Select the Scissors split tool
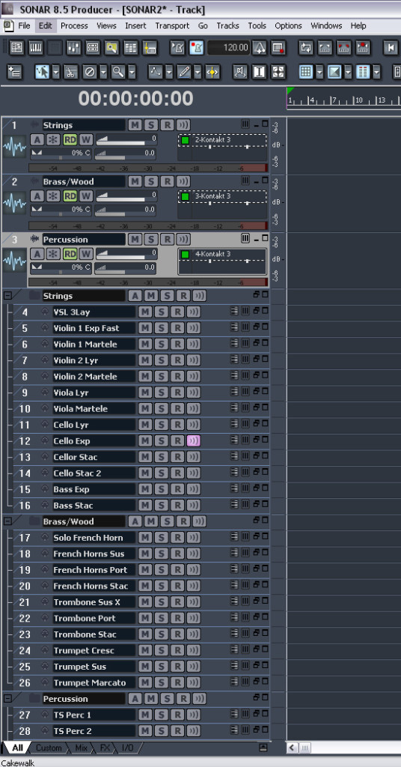The width and height of the screenshot is (401, 767). (71, 72)
